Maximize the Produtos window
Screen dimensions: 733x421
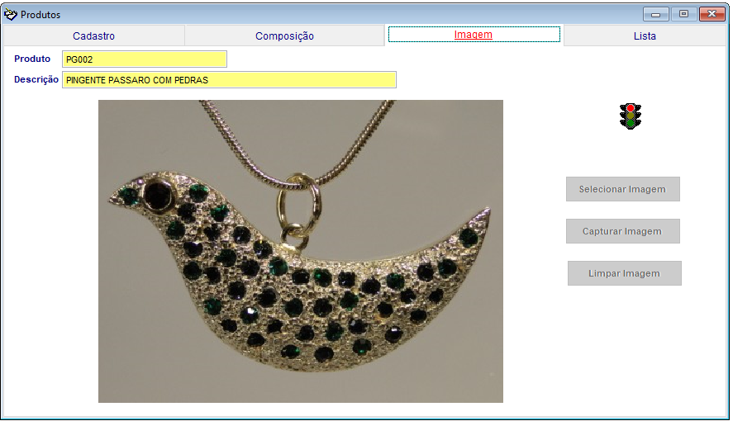point(683,14)
